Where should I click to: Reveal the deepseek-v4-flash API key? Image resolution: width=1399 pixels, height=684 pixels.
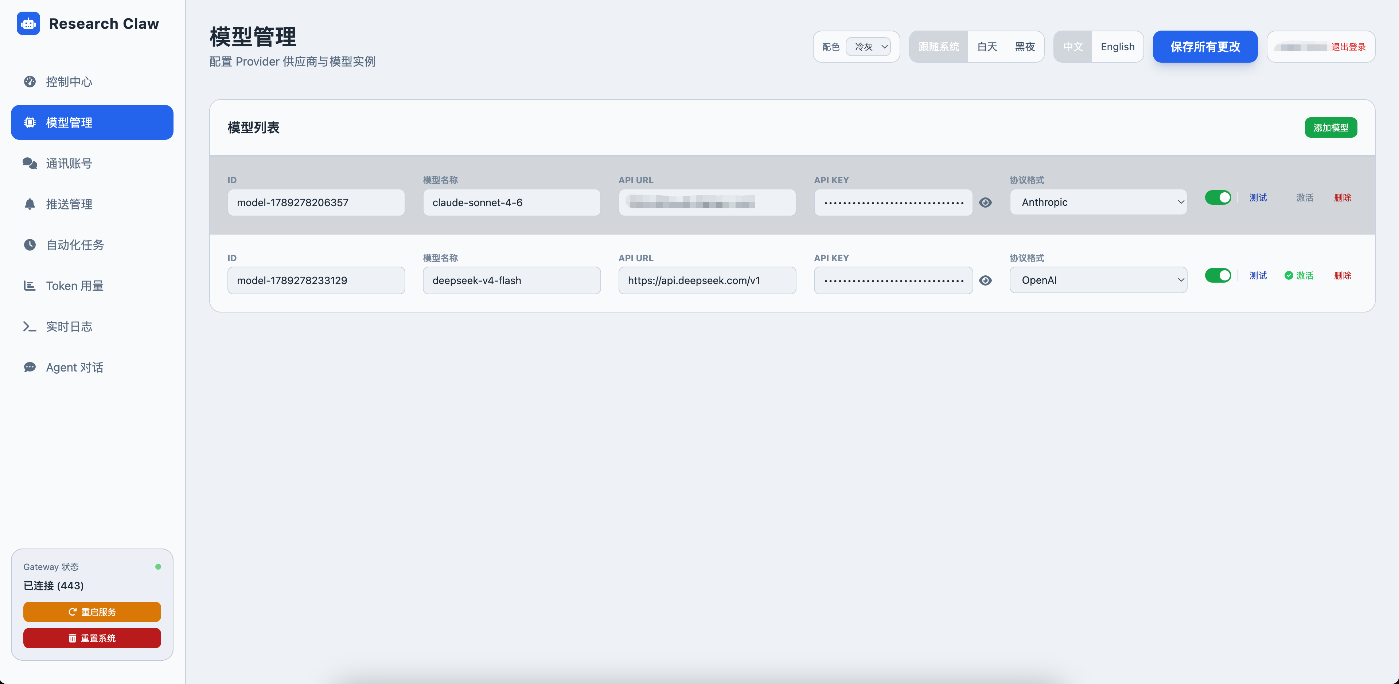(985, 281)
